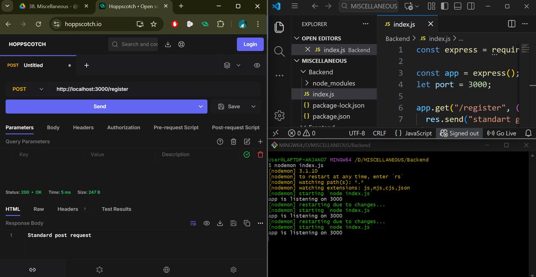Image resolution: width=536 pixels, height=277 pixels.
Task: Switch to the Body request tab
Action: point(53,127)
